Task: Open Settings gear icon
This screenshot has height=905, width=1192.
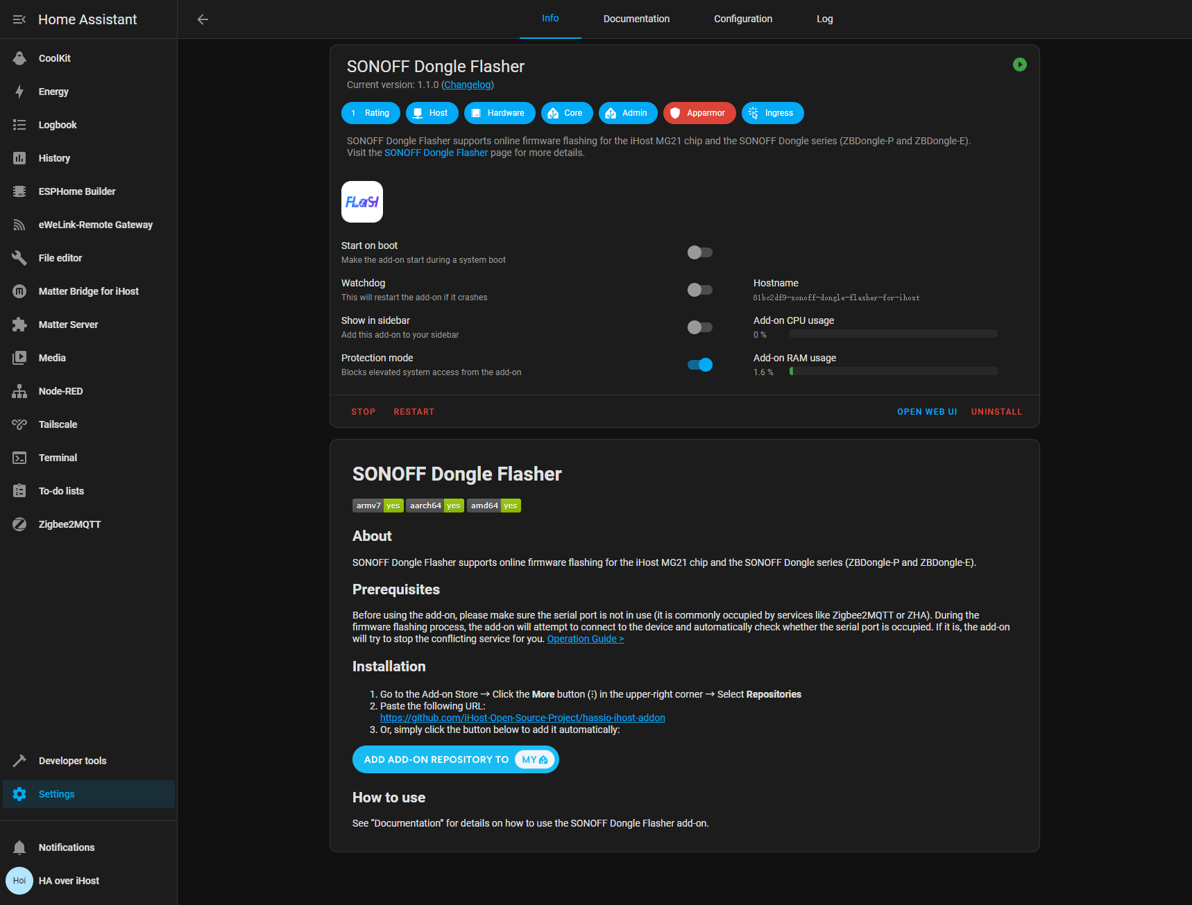Action: click(19, 794)
